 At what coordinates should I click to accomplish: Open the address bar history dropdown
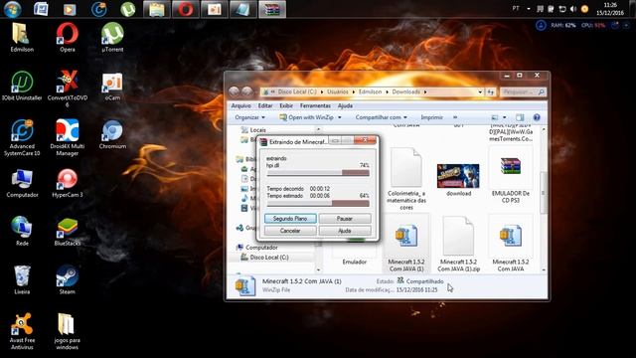(480, 92)
